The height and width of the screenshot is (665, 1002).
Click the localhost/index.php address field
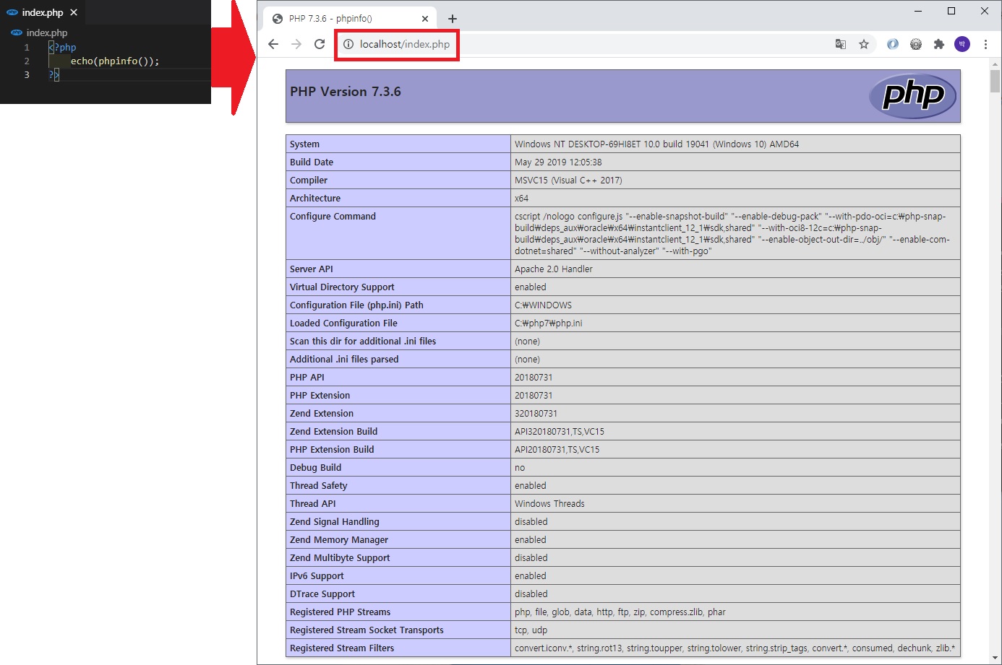405,44
